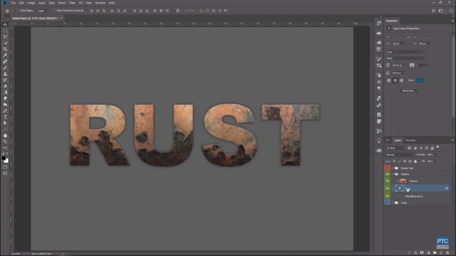Click the Eyedropper tool
The width and height of the screenshot is (456, 256).
tap(5, 54)
